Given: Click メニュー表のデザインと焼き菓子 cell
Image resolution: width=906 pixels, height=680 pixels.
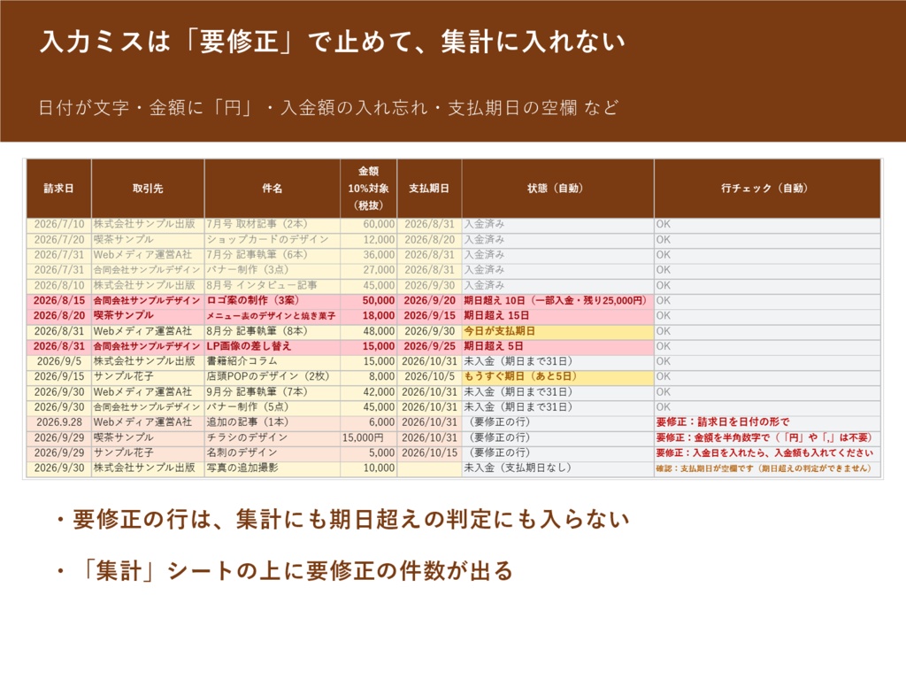Looking at the screenshot, I should point(273,316).
